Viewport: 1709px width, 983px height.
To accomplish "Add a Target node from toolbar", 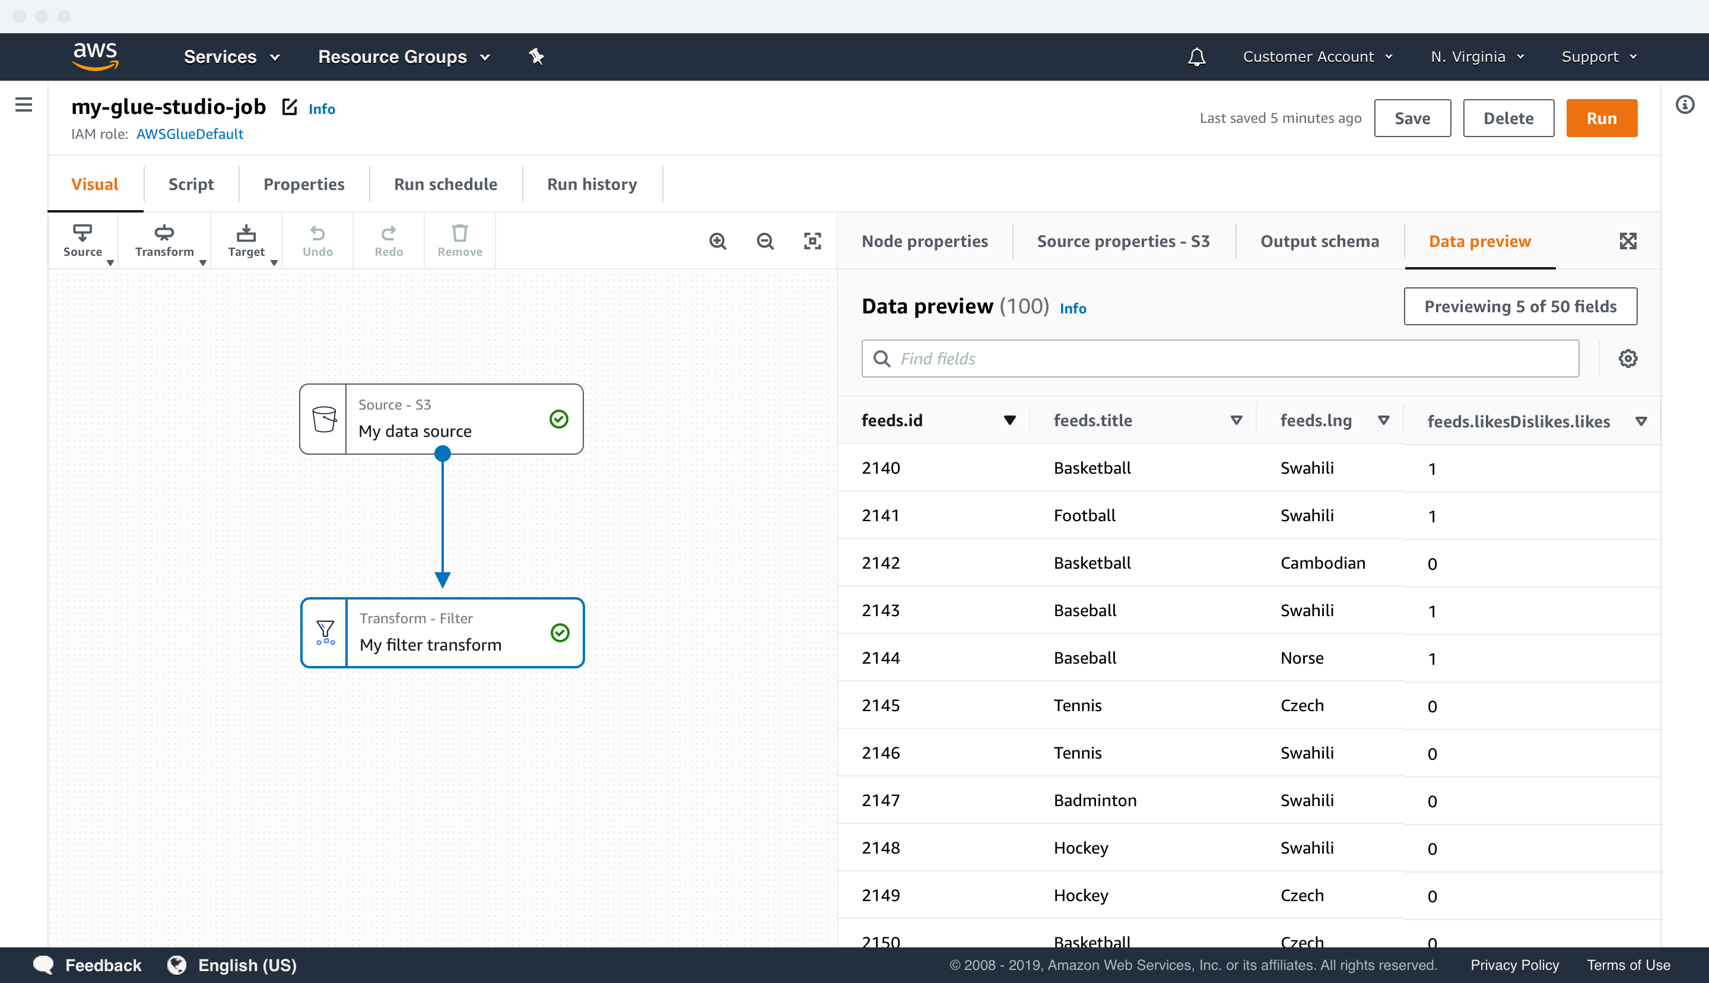I will coord(247,241).
